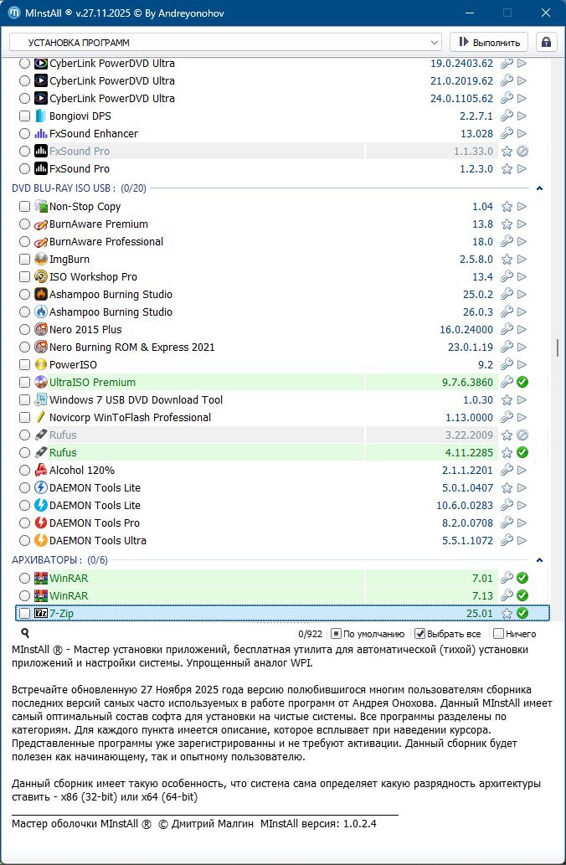The width and height of the screenshot is (566, 865).
Task: Click the vertical scrollbar thumb of the list
Action: click(558, 348)
